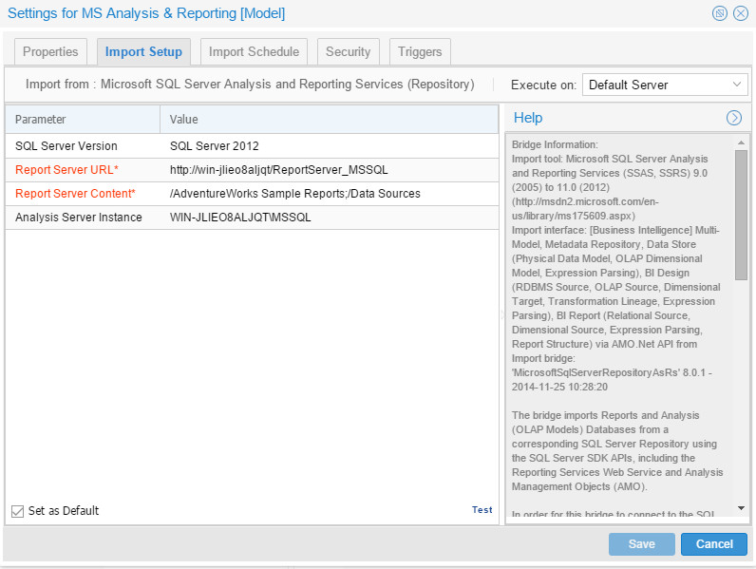Select the SQL Server 2012 value cell

point(330,146)
